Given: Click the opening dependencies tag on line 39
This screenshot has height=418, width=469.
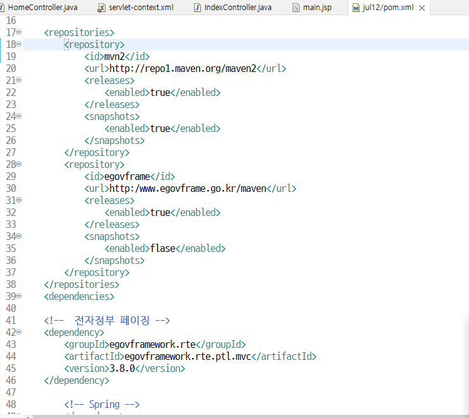Looking at the screenshot, I should click(x=79, y=296).
